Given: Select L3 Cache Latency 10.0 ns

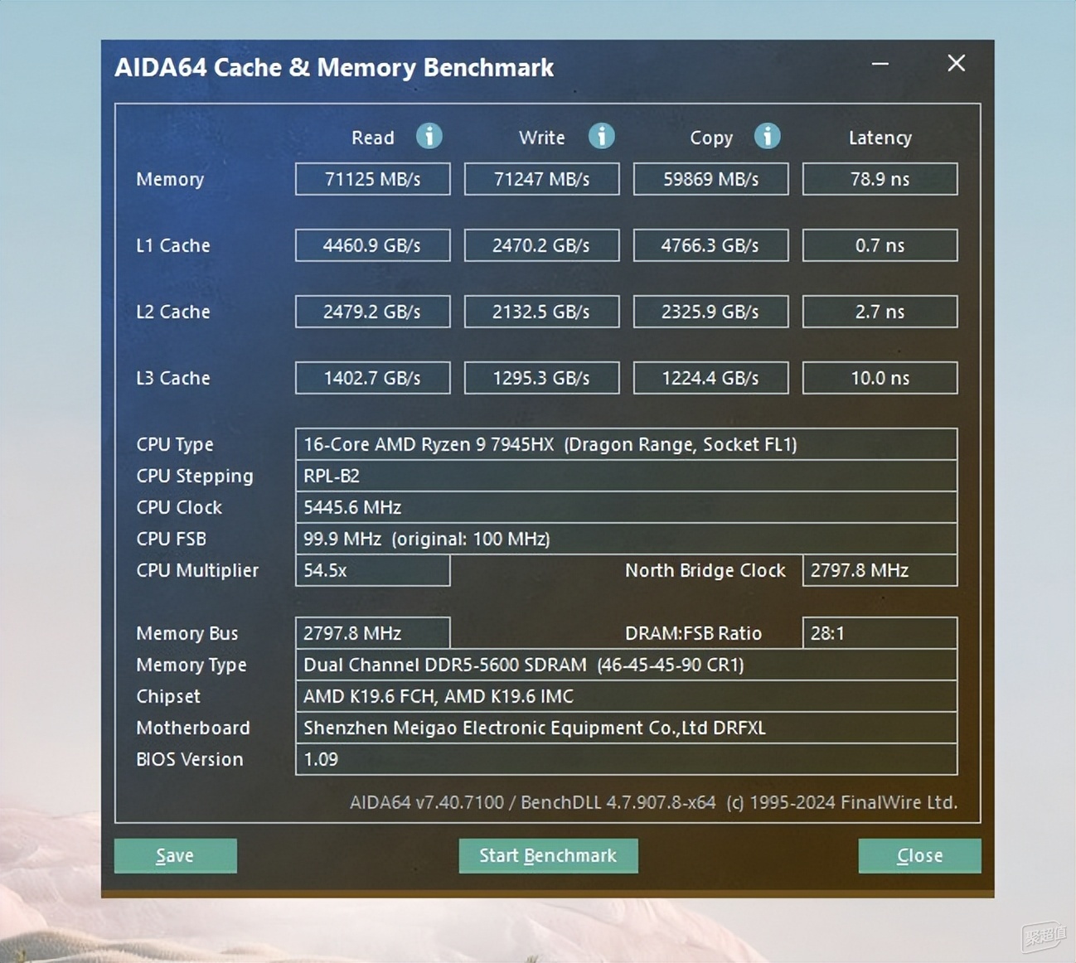Looking at the screenshot, I should point(880,378).
